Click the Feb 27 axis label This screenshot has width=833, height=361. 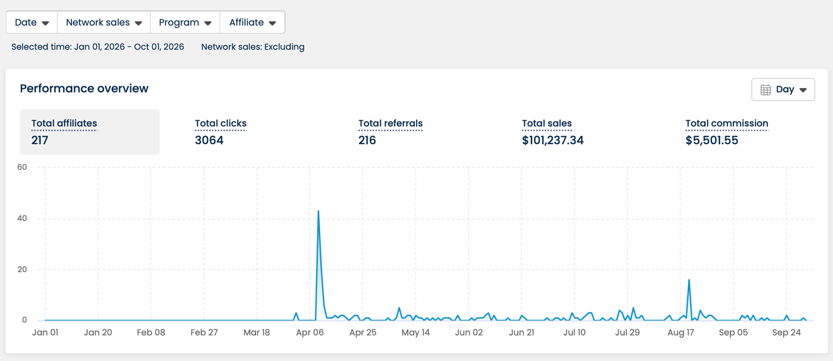point(204,332)
